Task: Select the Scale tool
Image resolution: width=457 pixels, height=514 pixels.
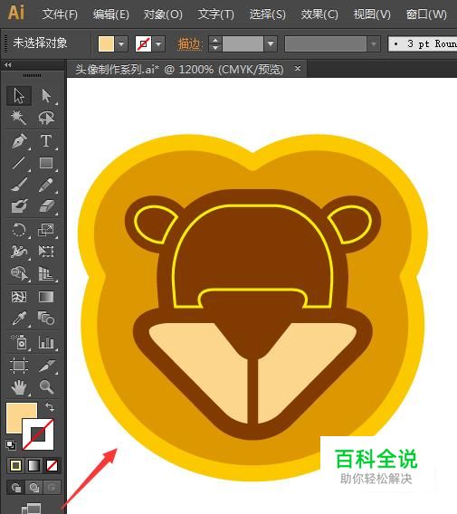Action: click(46, 230)
